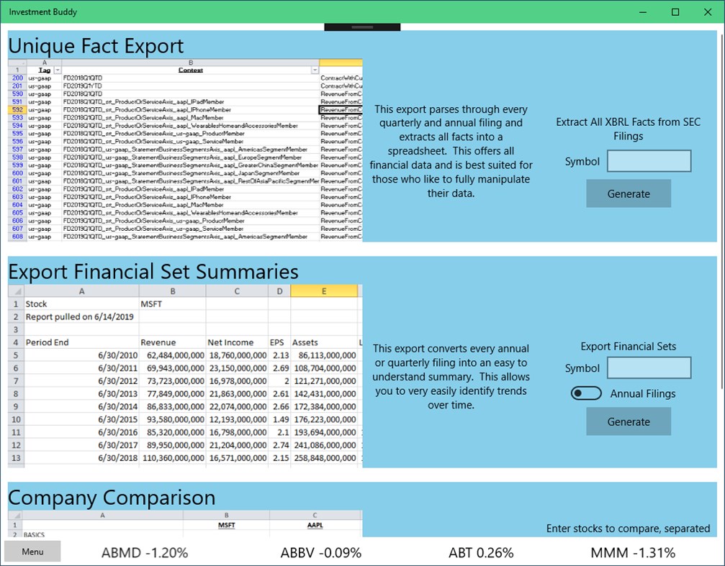Image resolution: width=725 pixels, height=566 pixels.
Task: Click the Symbol field for XBRL fact extraction
Action: coord(649,160)
